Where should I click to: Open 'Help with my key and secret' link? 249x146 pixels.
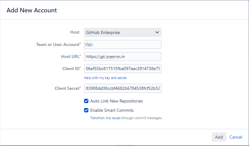(x=105, y=78)
